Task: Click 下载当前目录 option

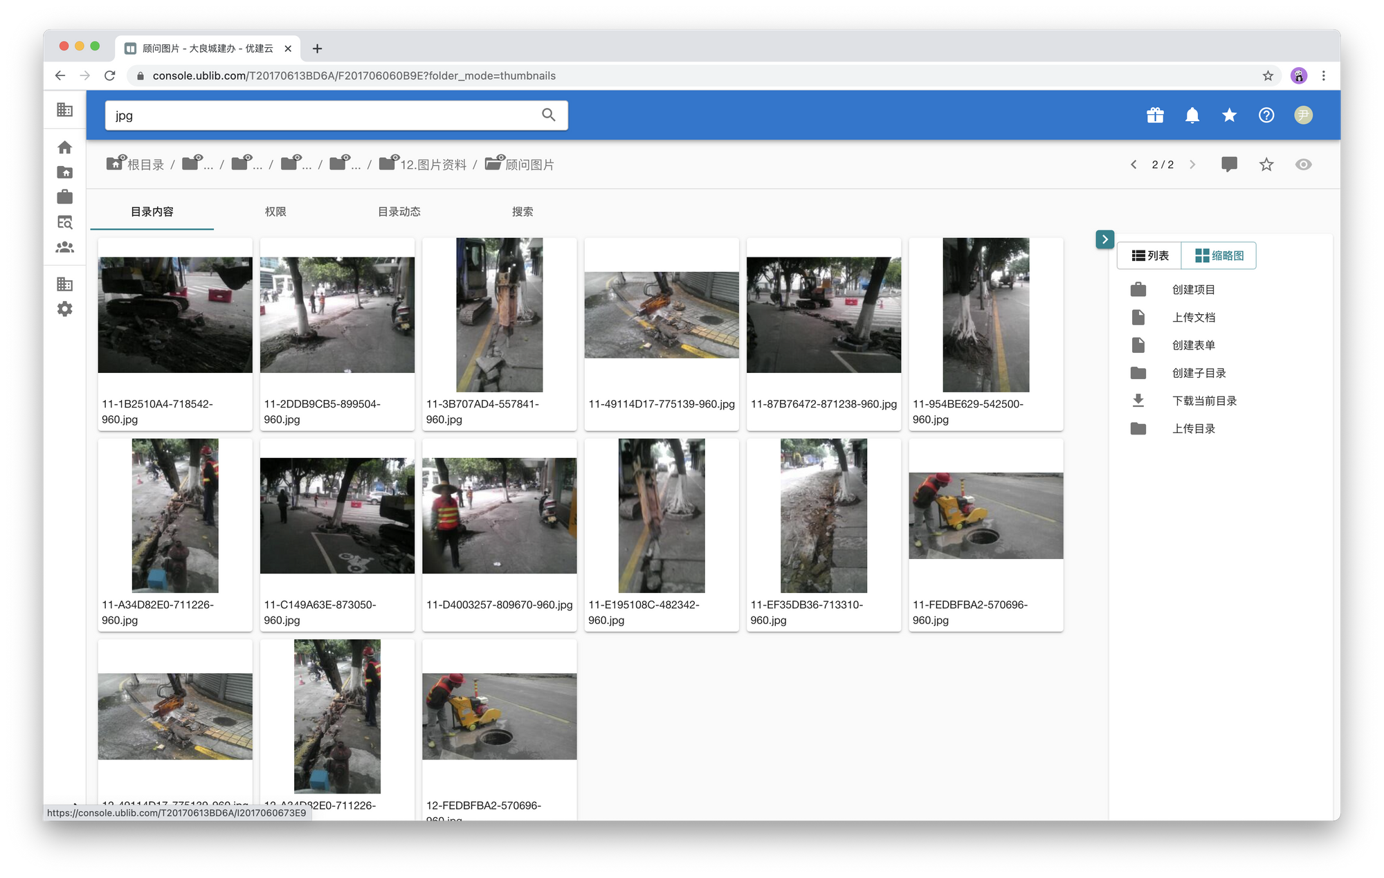Action: [1204, 401]
